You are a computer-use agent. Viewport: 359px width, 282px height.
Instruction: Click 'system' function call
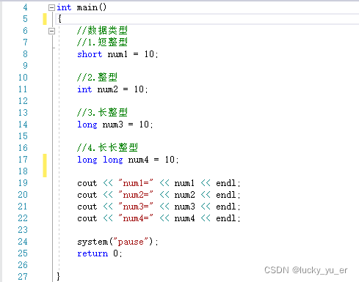[93, 242]
